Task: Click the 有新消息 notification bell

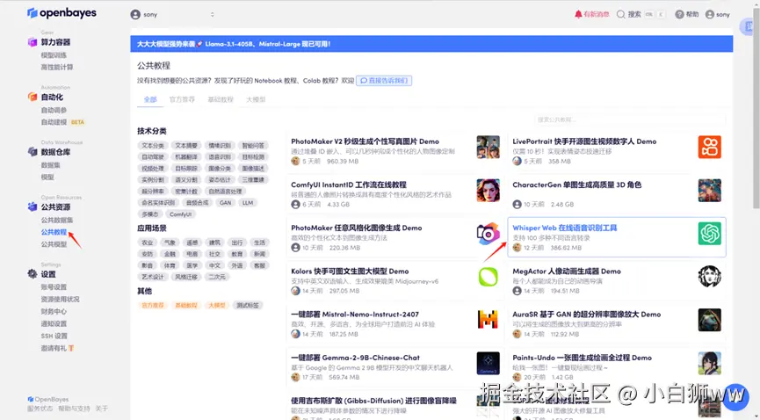Action: click(578, 14)
